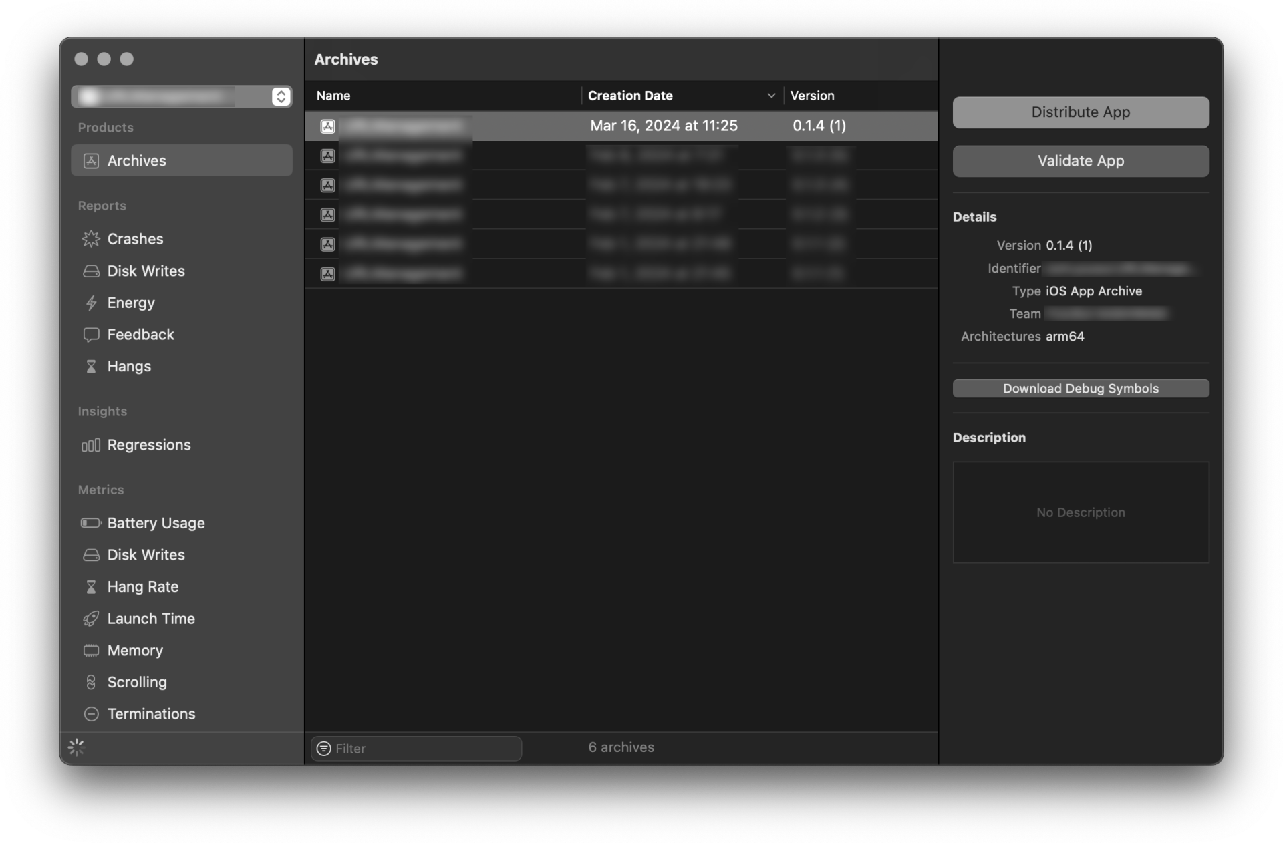The width and height of the screenshot is (1283, 843).
Task: Click the loading spinner in sidebar footer
Action: point(76,747)
